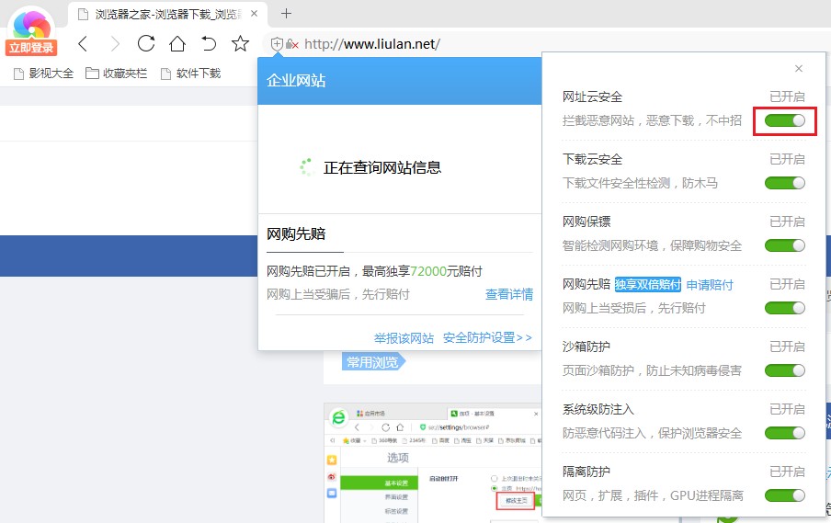Click 隔离防护 setting title
Image resolution: width=831 pixels, height=523 pixels.
(x=586, y=472)
